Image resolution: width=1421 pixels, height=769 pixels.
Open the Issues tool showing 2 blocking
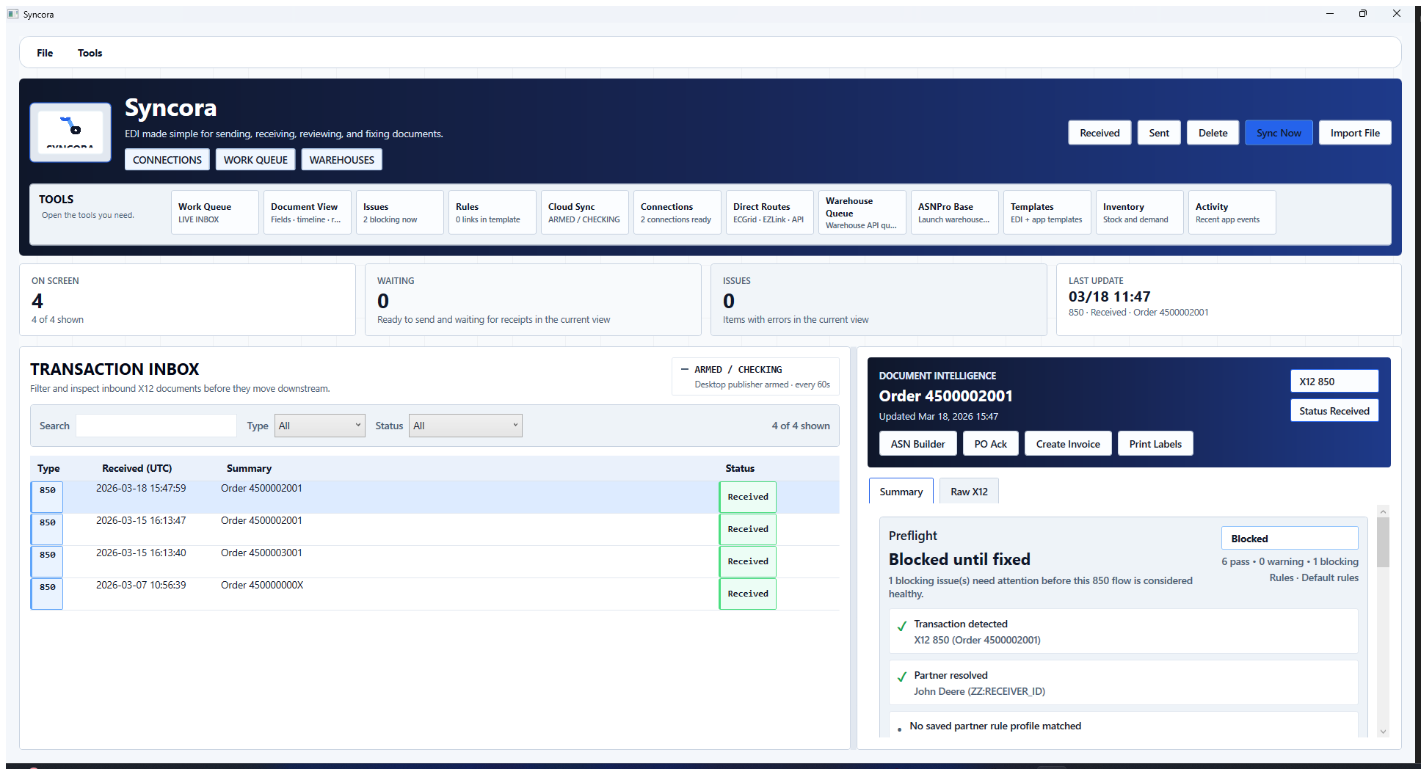click(x=399, y=212)
